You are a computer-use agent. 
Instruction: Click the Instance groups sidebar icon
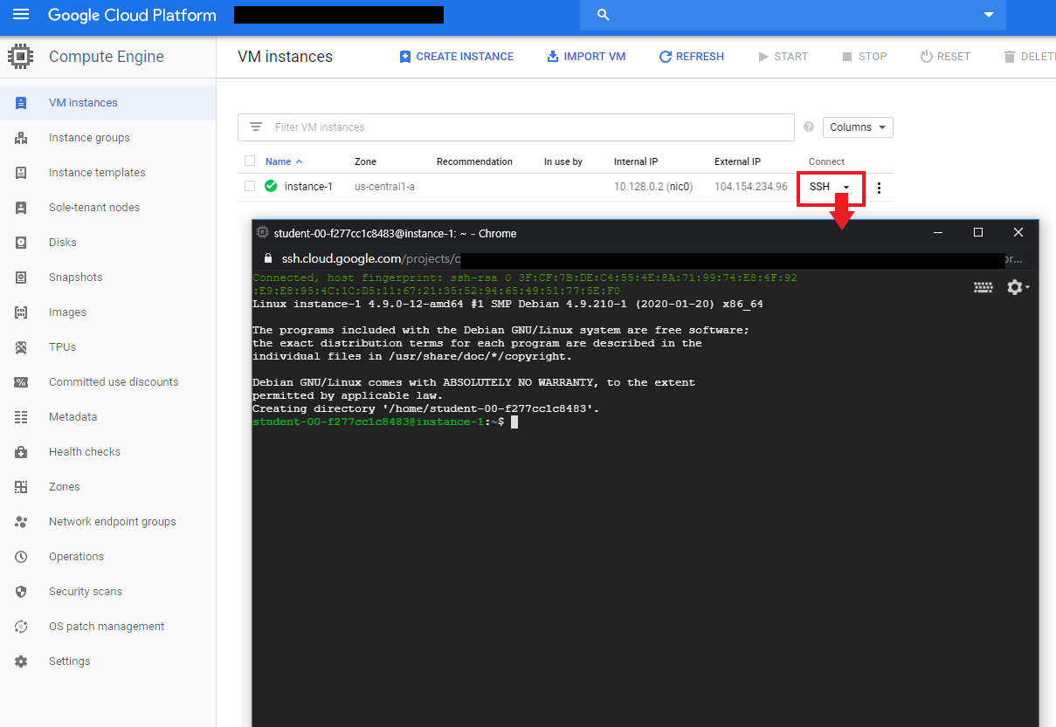[21, 138]
